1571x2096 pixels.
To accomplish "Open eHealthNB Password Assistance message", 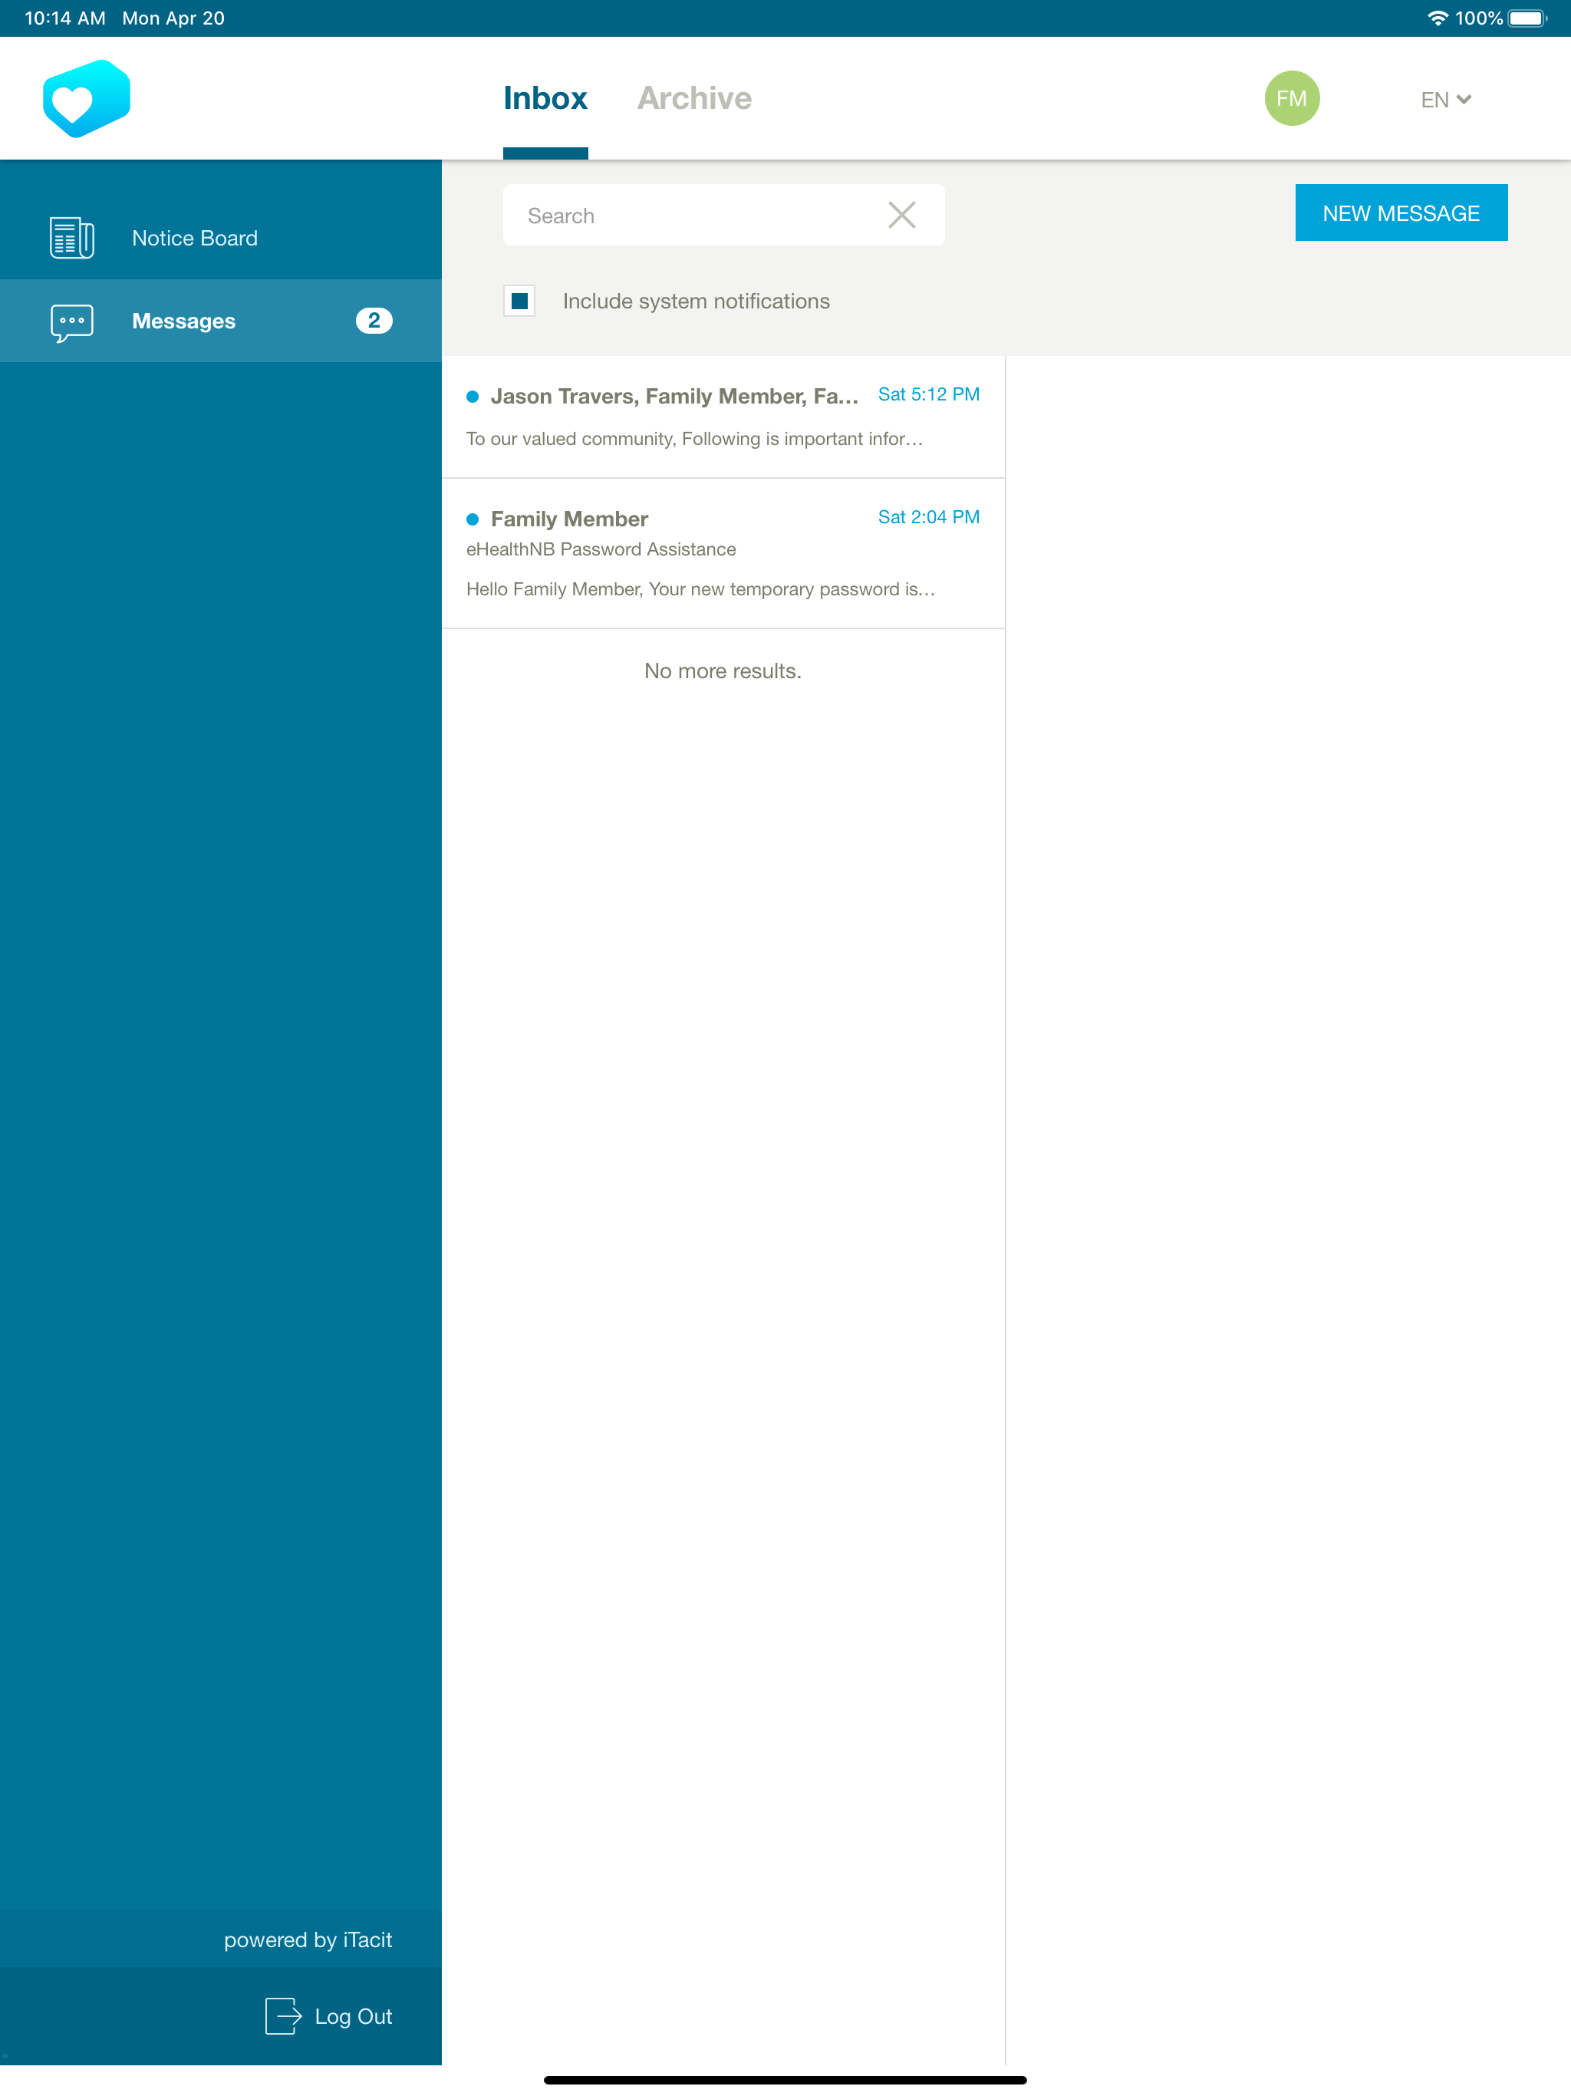I will tap(723, 553).
